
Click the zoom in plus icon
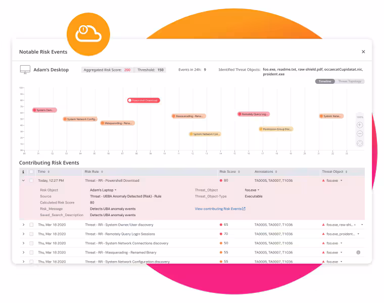[x=359, y=125]
